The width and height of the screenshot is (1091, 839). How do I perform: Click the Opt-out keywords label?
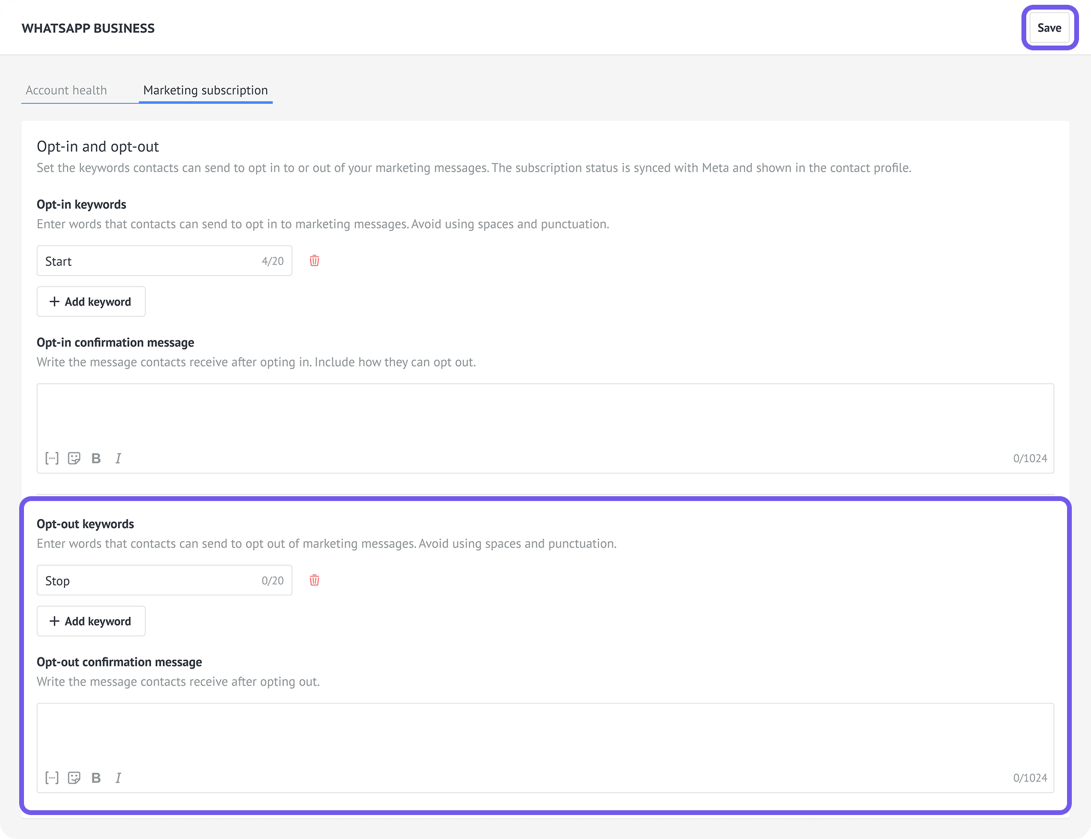tap(85, 524)
